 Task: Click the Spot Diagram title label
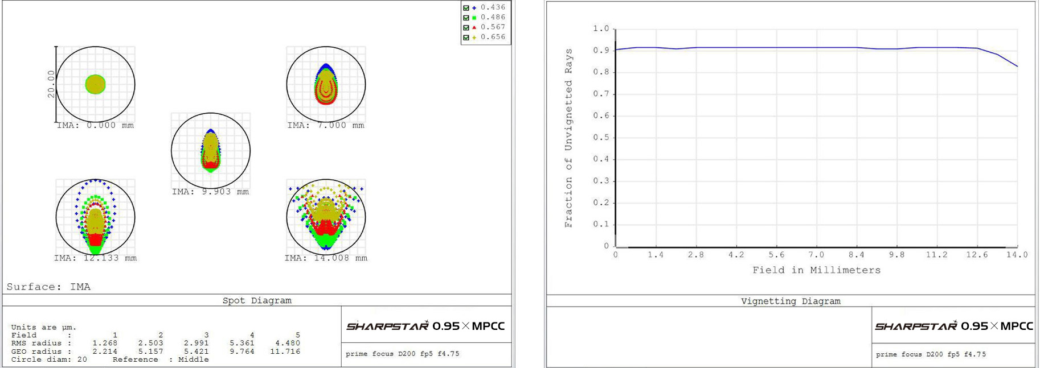click(x=257, y=300)
